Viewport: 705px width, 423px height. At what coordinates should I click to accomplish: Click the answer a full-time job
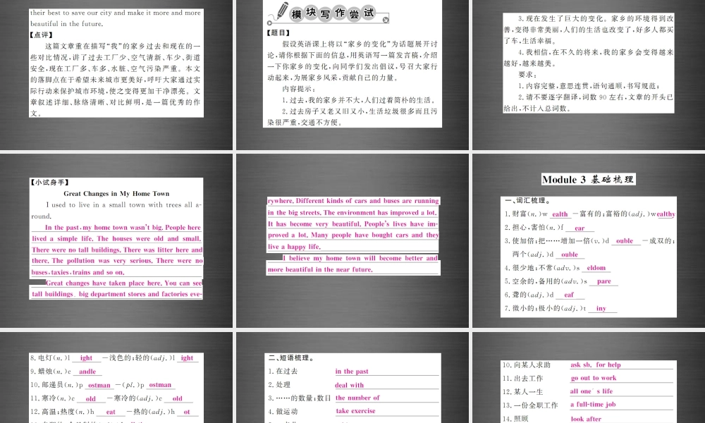click(594, 405)
